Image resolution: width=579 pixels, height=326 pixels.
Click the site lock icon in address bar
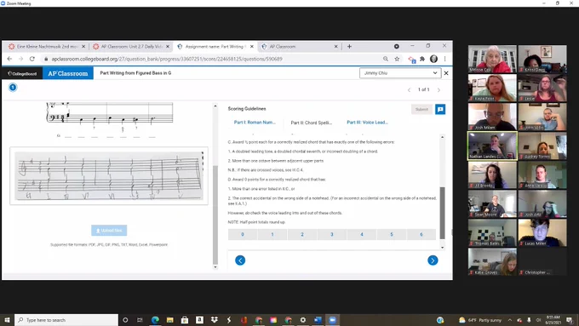point(46,59)
